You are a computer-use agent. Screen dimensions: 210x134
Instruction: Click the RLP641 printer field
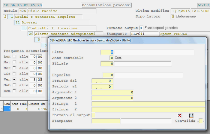point(145,34)
